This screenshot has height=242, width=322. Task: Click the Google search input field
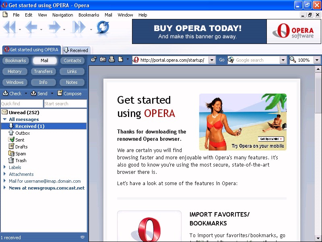coord(257,60)
